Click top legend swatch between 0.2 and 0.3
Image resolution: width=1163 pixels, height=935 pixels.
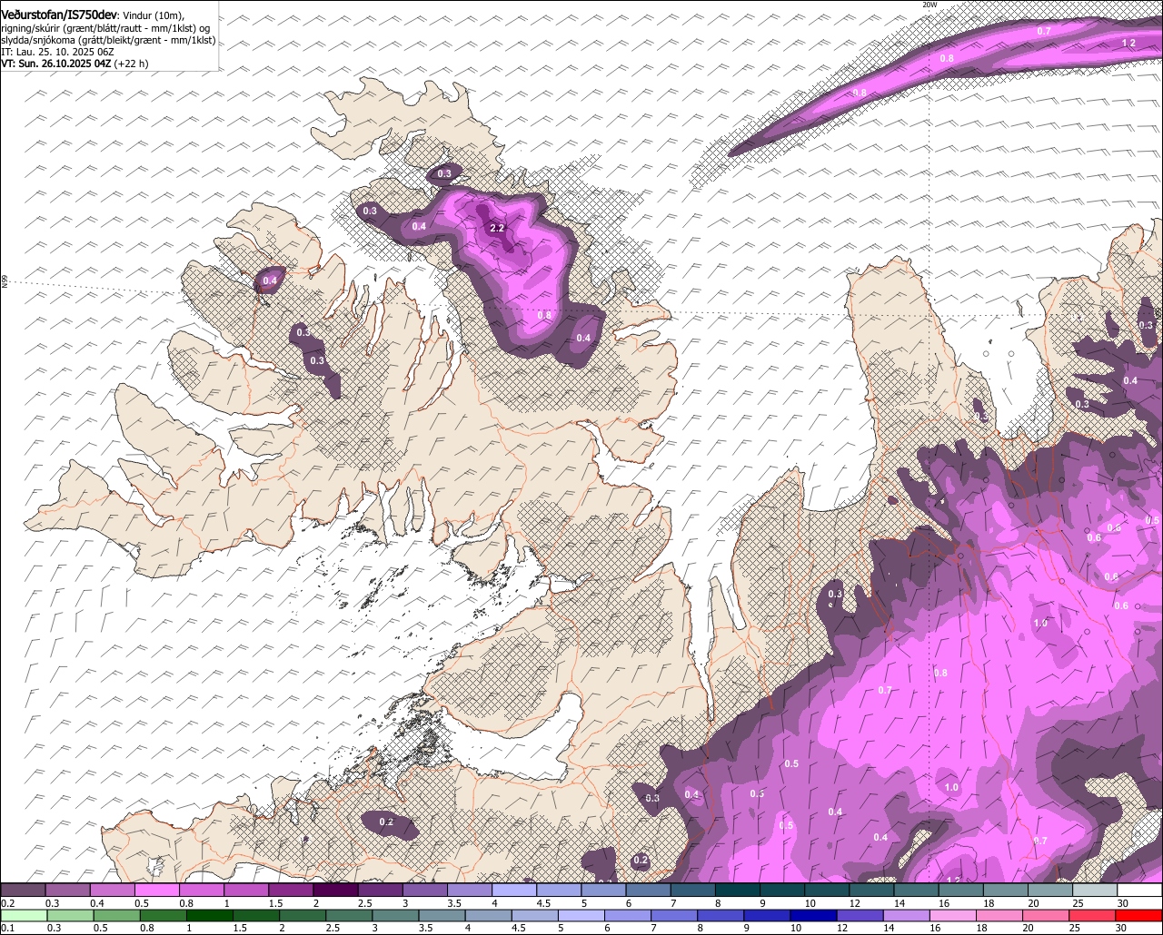pyautogui.click(x=24, y=891)
